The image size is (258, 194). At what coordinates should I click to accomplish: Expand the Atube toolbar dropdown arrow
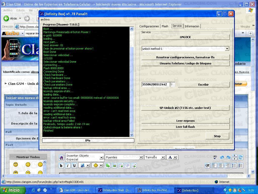(x=22, y=34)
